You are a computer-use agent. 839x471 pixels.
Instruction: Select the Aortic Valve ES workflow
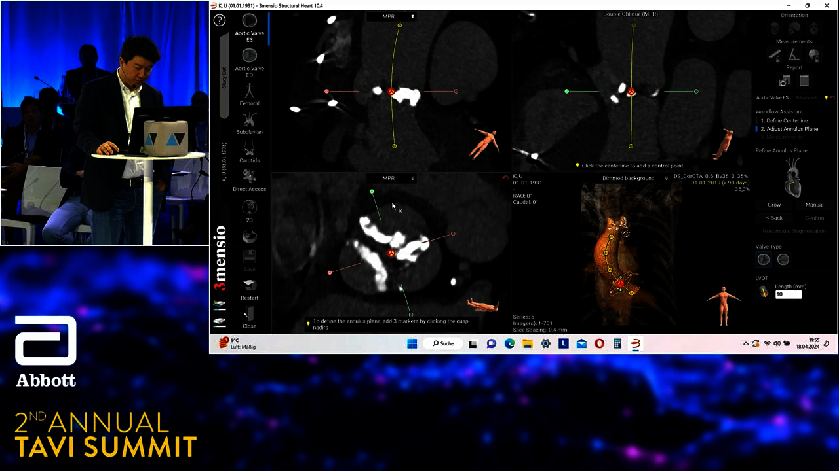(249, 28)
